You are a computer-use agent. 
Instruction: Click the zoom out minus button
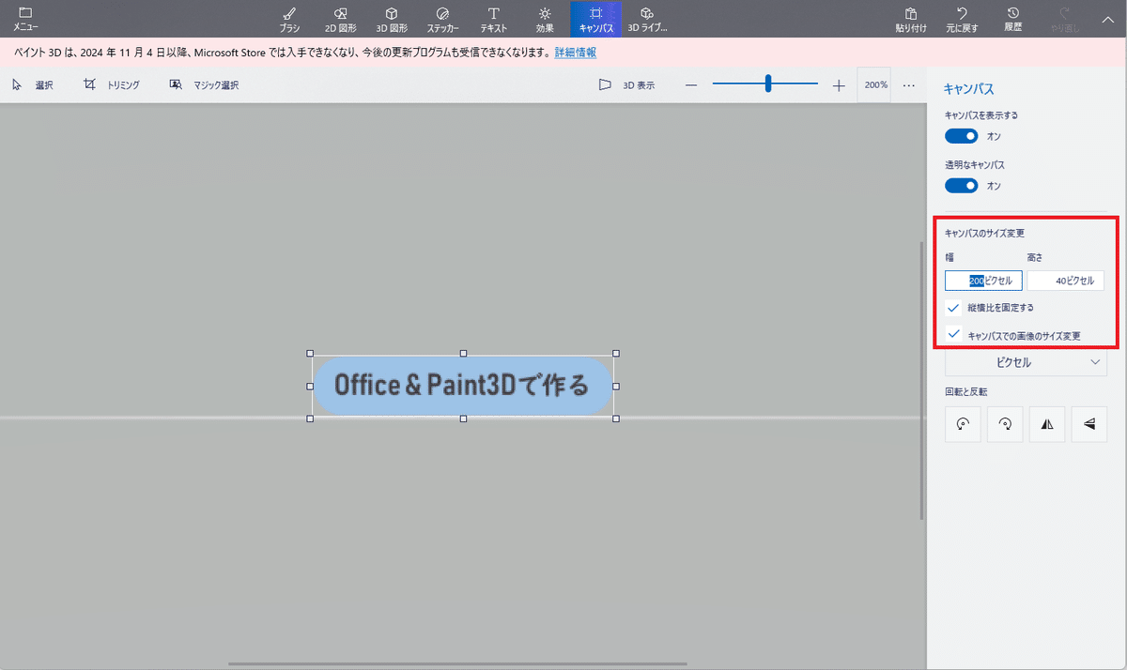(x=691, y=85)
